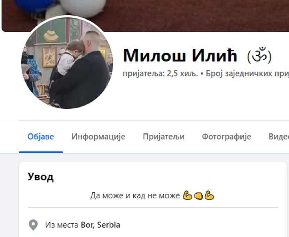
Task: Click the left flexed biceps emoji
Action: pos(187,195)
